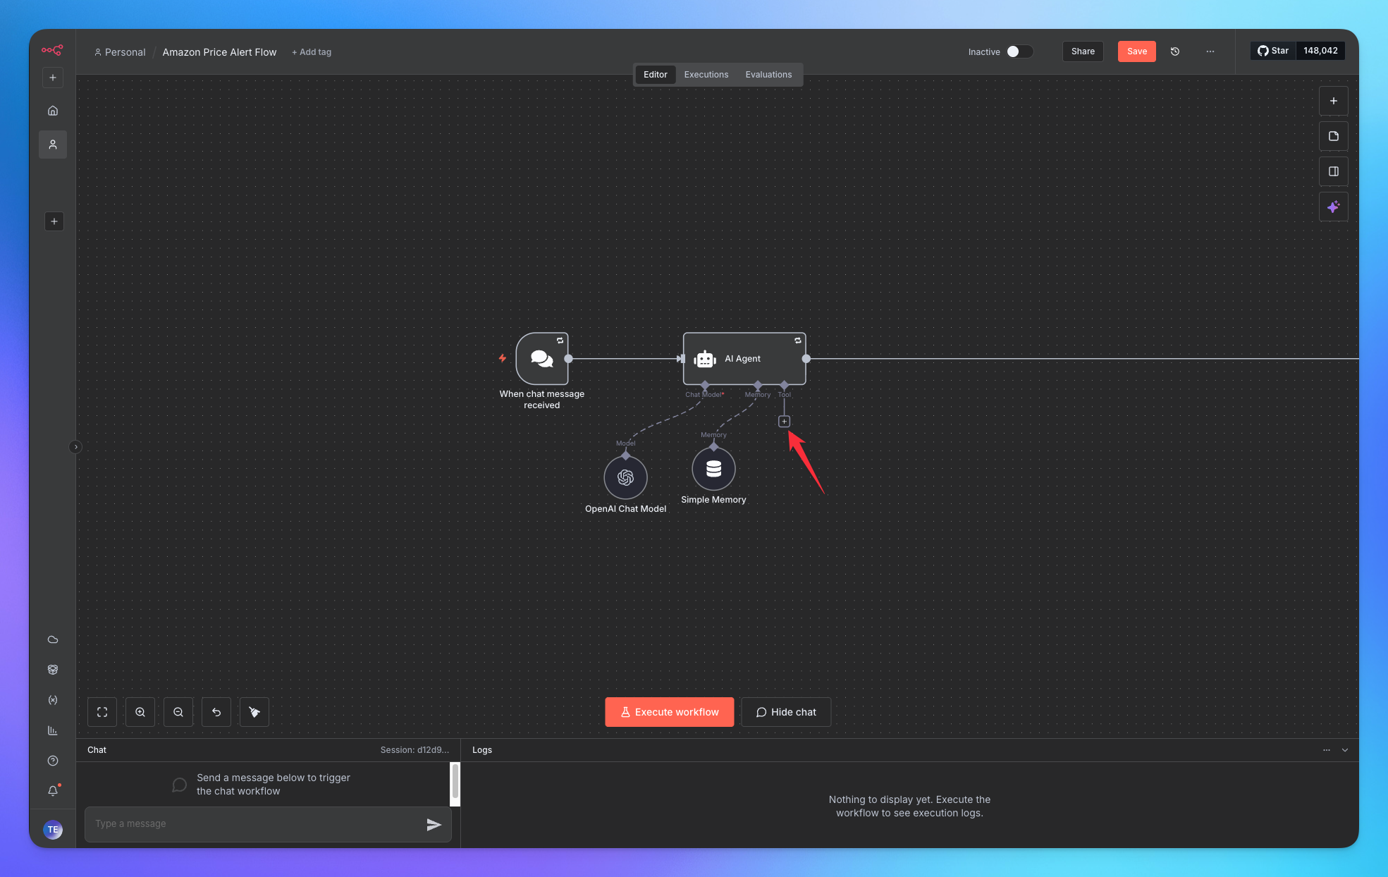Click Execute workflow button
Viewport: 1388px width, 877px height.
coord(669,712)
